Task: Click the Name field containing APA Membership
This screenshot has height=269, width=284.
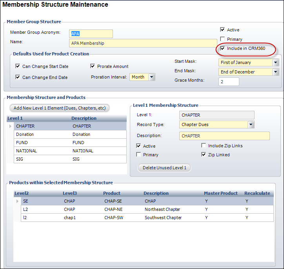Action: 143,43
